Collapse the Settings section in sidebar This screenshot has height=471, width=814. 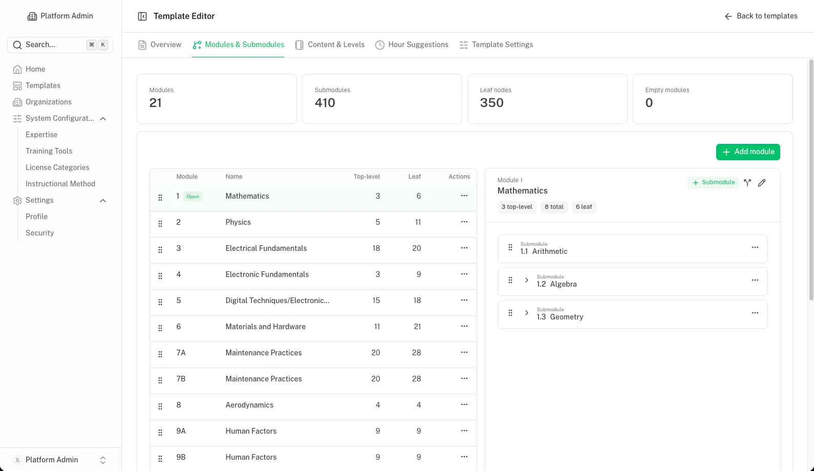coord(103,201)
